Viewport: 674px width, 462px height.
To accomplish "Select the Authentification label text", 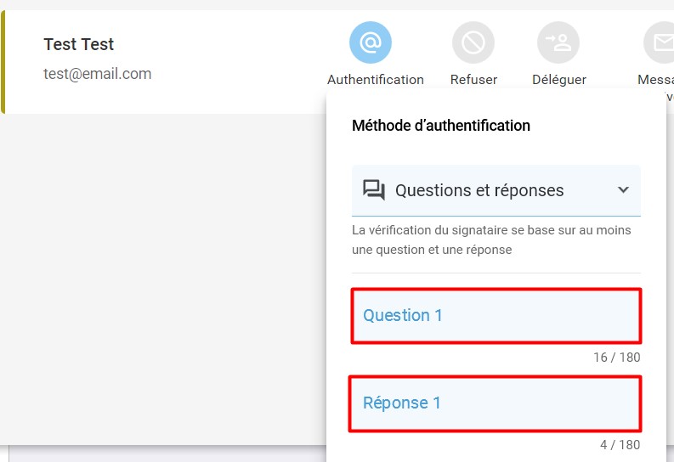I will click(376, 80).
